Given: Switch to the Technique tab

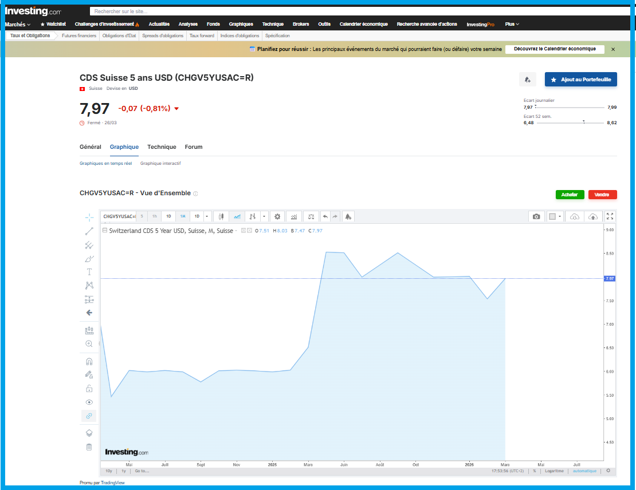Looking at the screenshot, I should click(162, 147).
